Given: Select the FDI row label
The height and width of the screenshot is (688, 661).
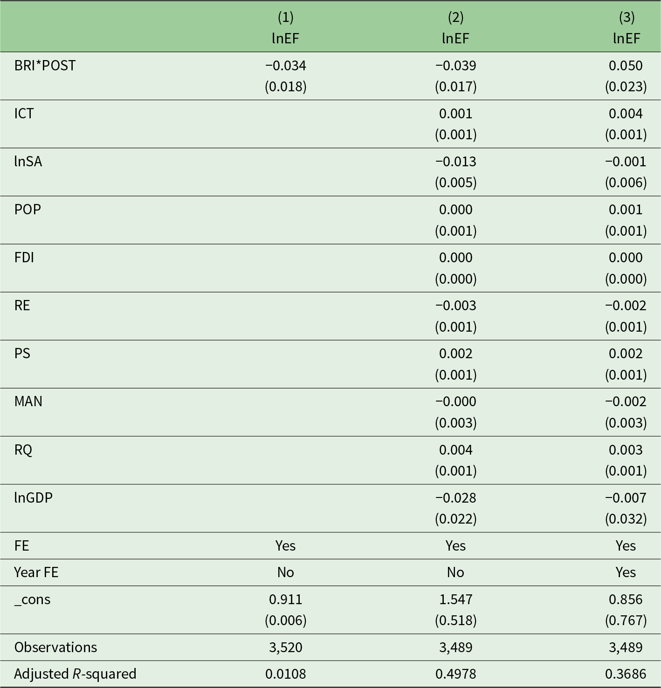Looking at the screenshot, I should tap(24, 258).
